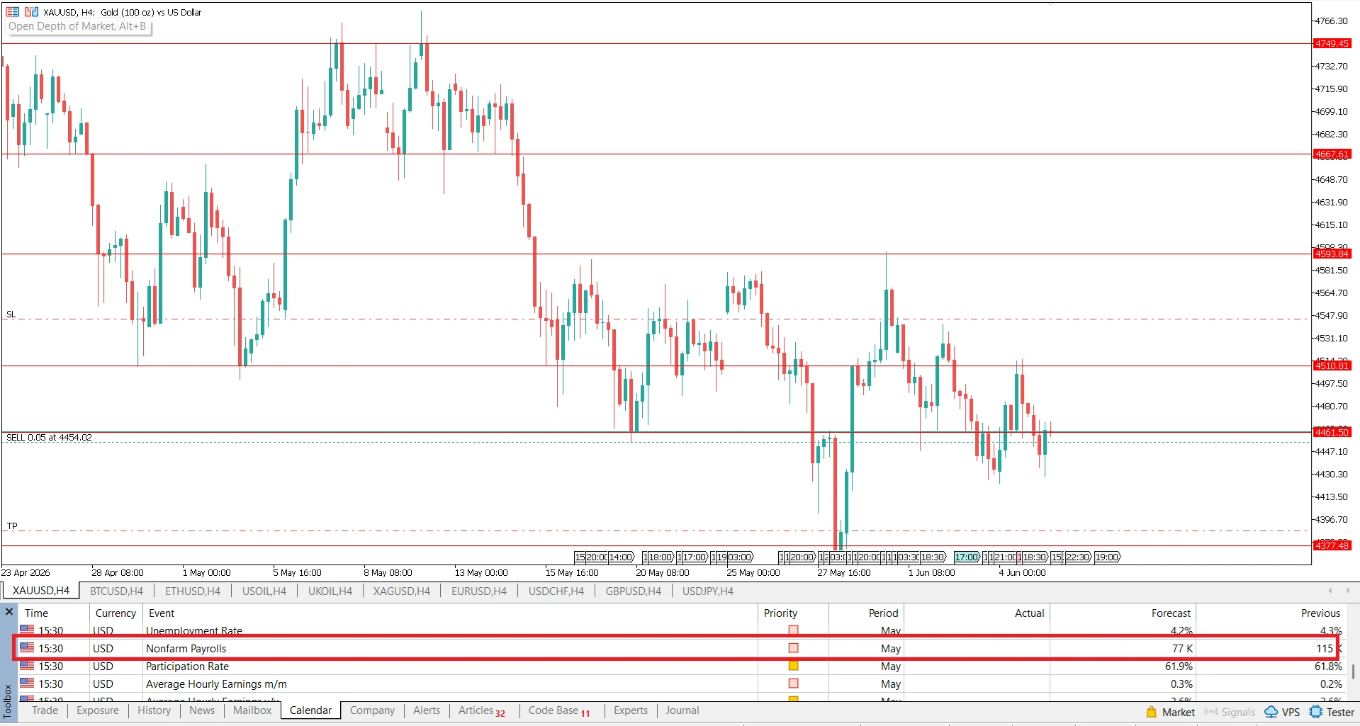Open the Articles tab in Toolbox

point(481,710)
